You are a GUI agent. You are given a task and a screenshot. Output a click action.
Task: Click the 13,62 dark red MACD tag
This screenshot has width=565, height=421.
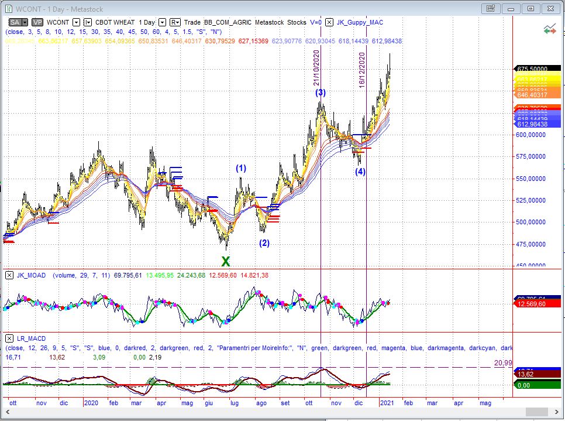click(537, 374)
